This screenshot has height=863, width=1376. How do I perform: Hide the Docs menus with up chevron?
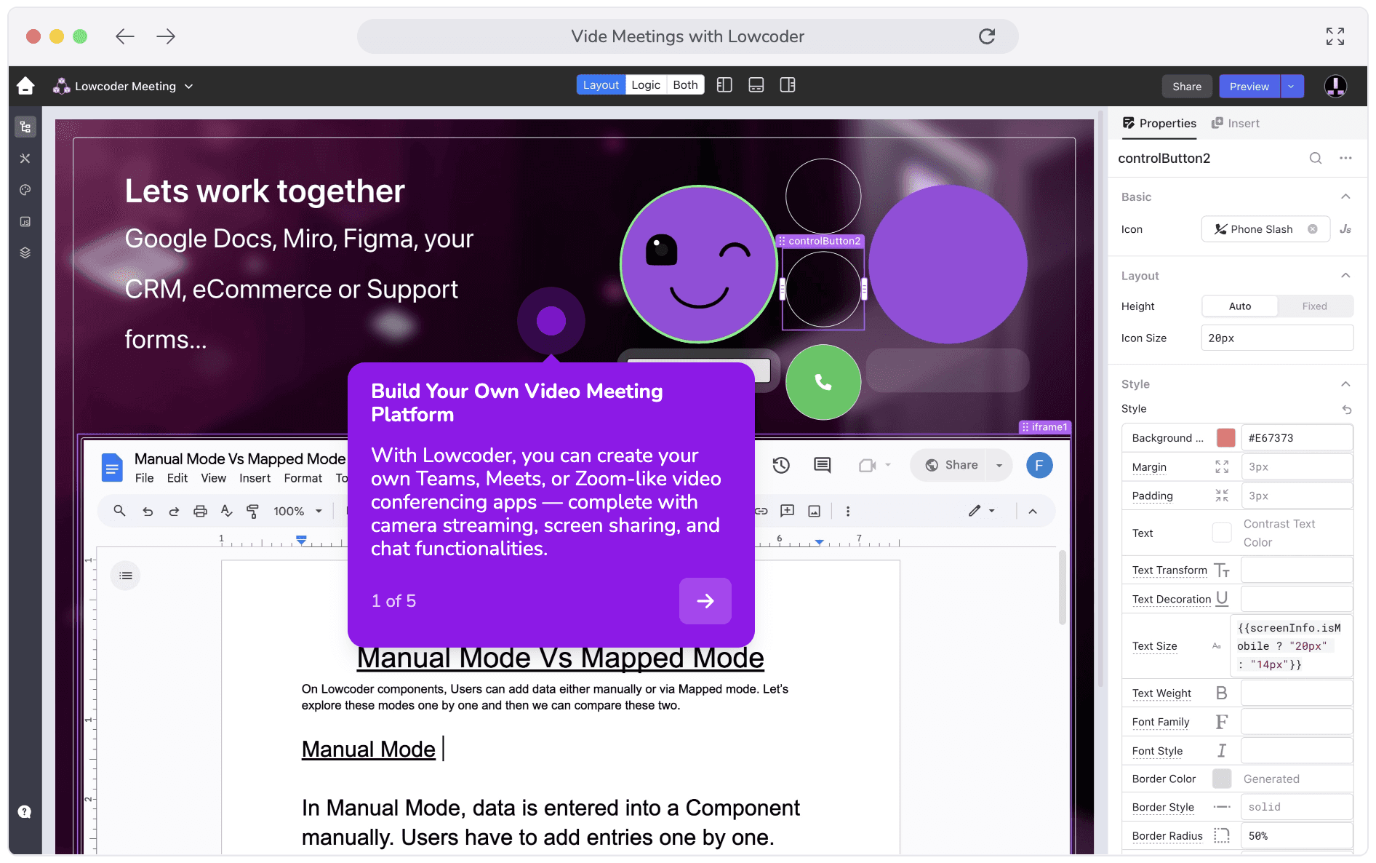pyautogui.click(x=1033, y=512)
